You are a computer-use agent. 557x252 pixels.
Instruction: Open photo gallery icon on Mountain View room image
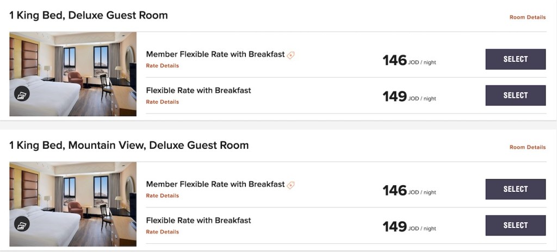click(22, 224)
